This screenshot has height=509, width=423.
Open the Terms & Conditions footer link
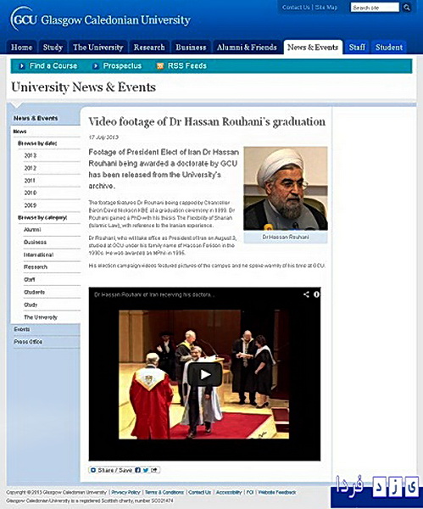tap(164, 492)
